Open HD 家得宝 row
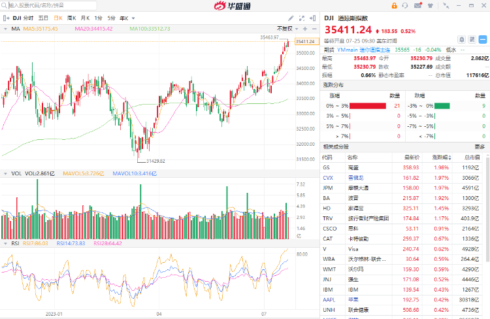The width and height of the screenshot is (490, 319). (x=402, y=209)
